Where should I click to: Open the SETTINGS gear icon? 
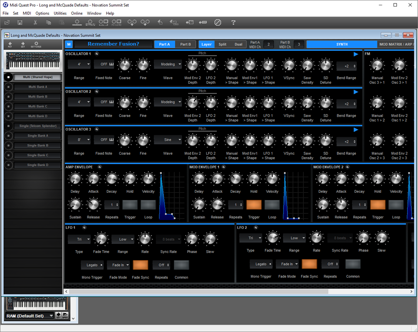click(36, 44)
